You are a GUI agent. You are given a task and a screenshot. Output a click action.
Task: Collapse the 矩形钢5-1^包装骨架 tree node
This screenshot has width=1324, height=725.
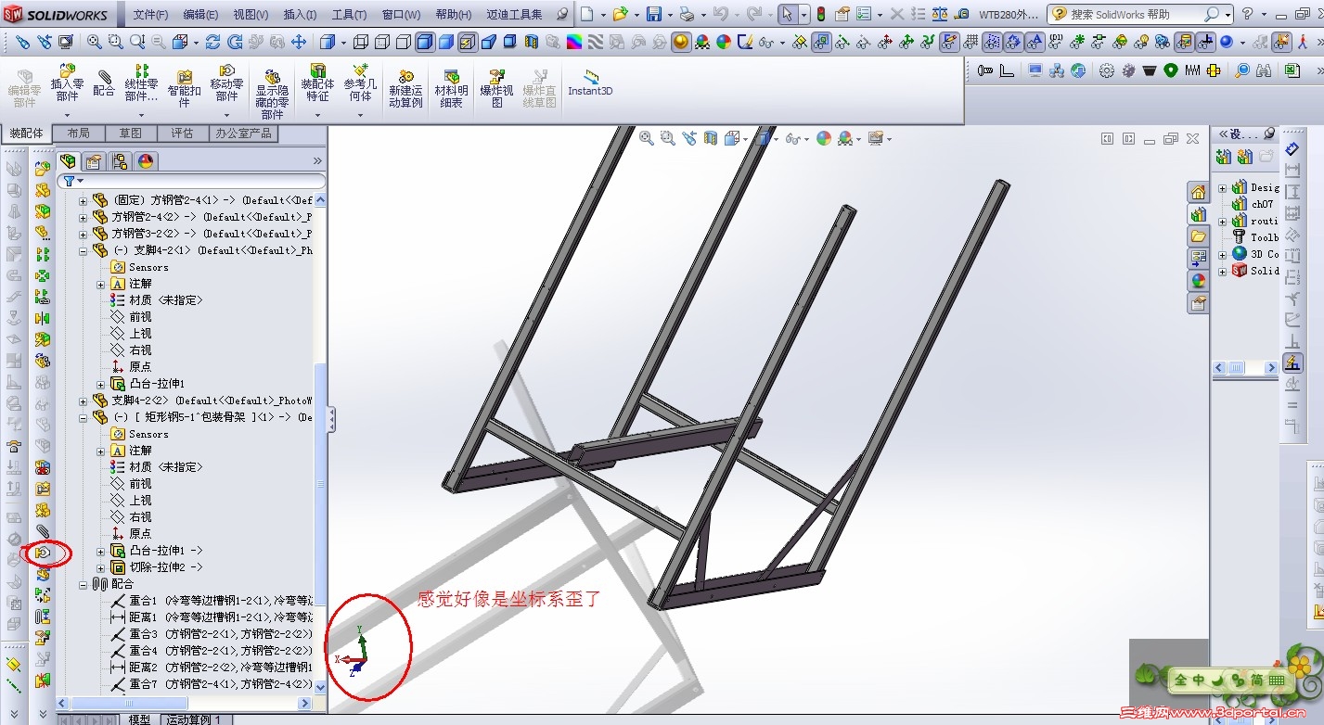(x=83, y=417)
